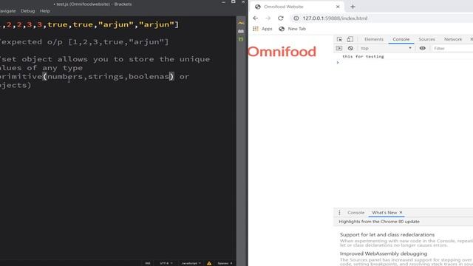Click 'Highlights from the Chrome 80 update' text
The height and width of the screenshot is (266, 473).
(x=379, y=222)
